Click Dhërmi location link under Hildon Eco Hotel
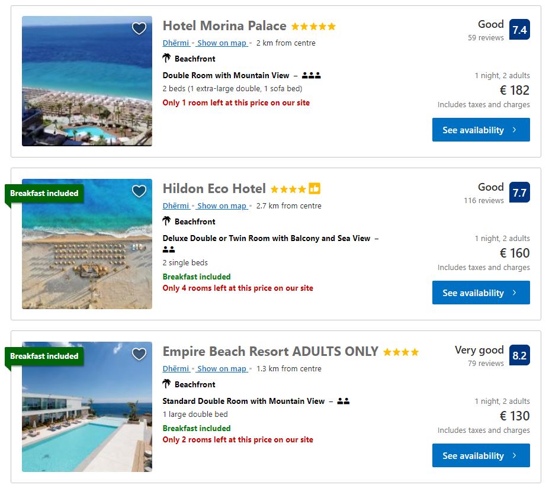 [x=176, y=205]
